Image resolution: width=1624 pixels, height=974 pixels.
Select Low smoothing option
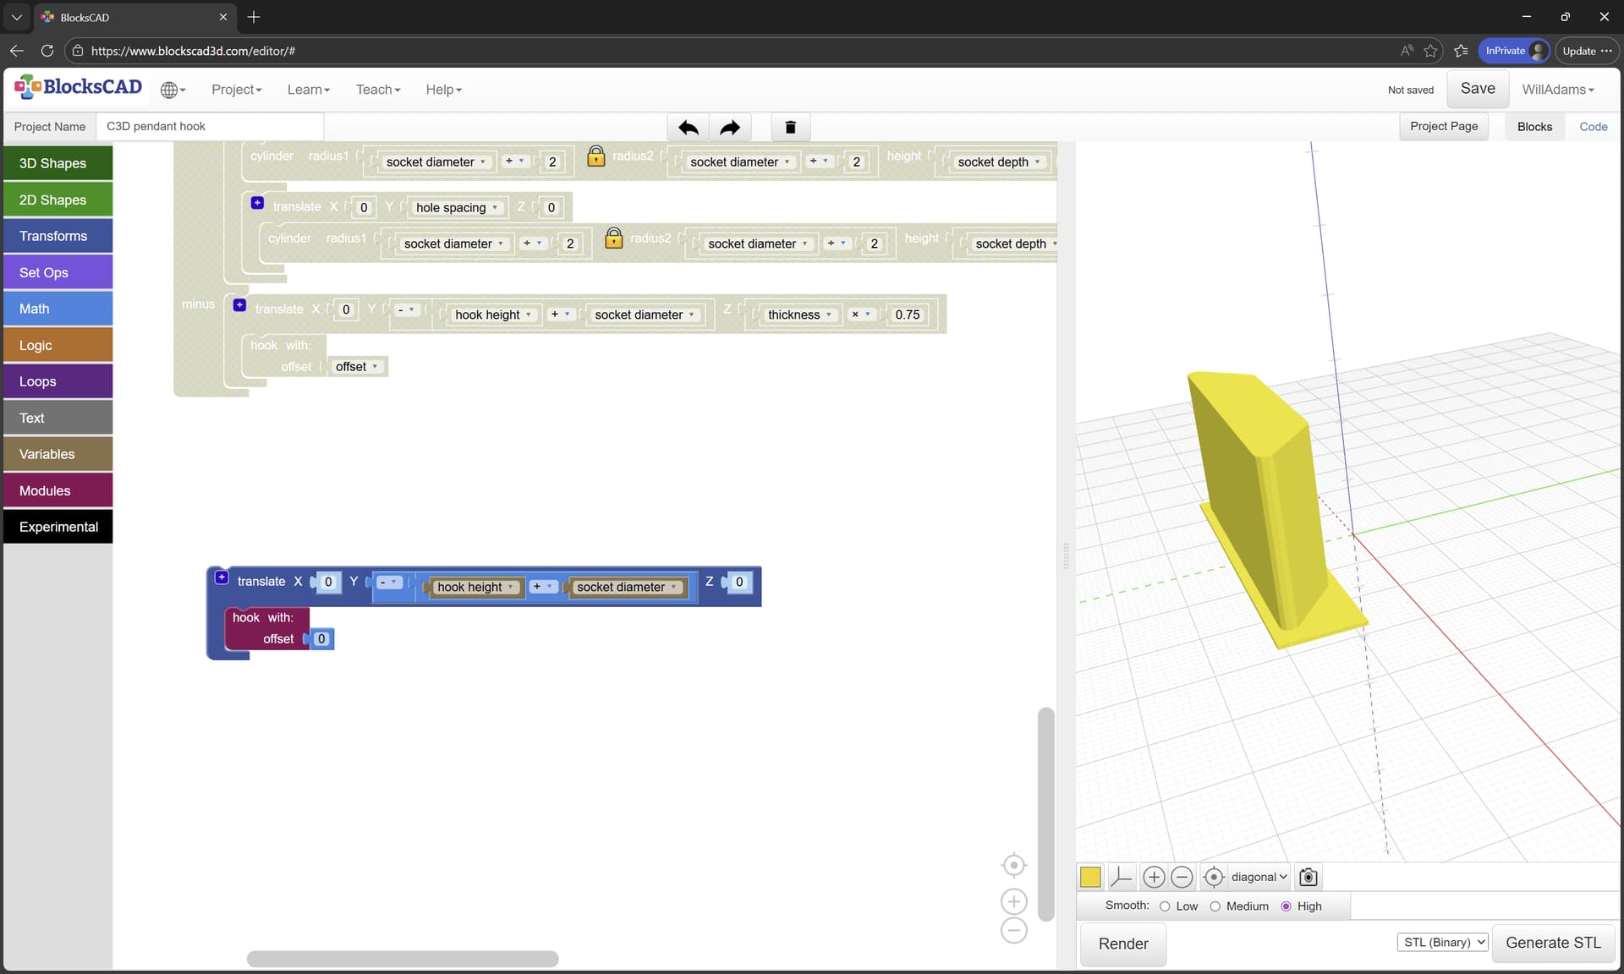[x=1165, y=906]
